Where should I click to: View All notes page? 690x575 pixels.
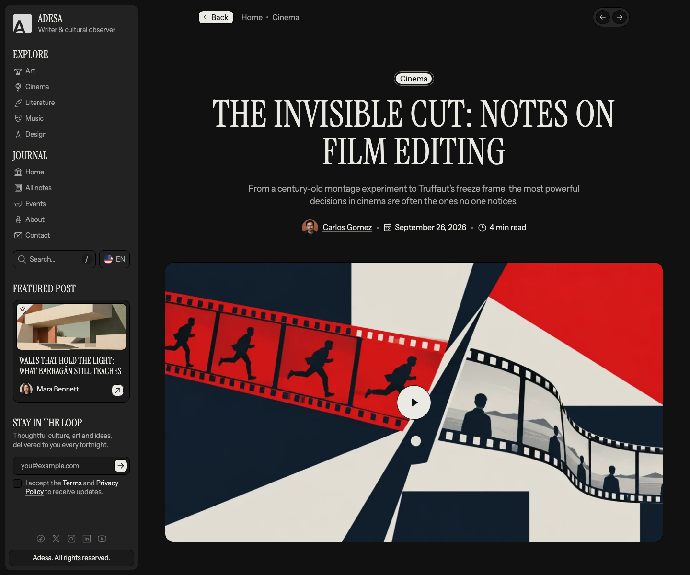pyautogui.click(x=38, y=188)
